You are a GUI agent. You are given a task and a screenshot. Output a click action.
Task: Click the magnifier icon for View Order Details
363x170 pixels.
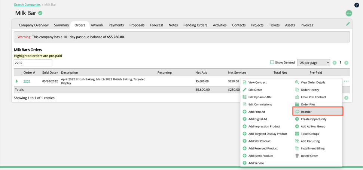(297, 83)
